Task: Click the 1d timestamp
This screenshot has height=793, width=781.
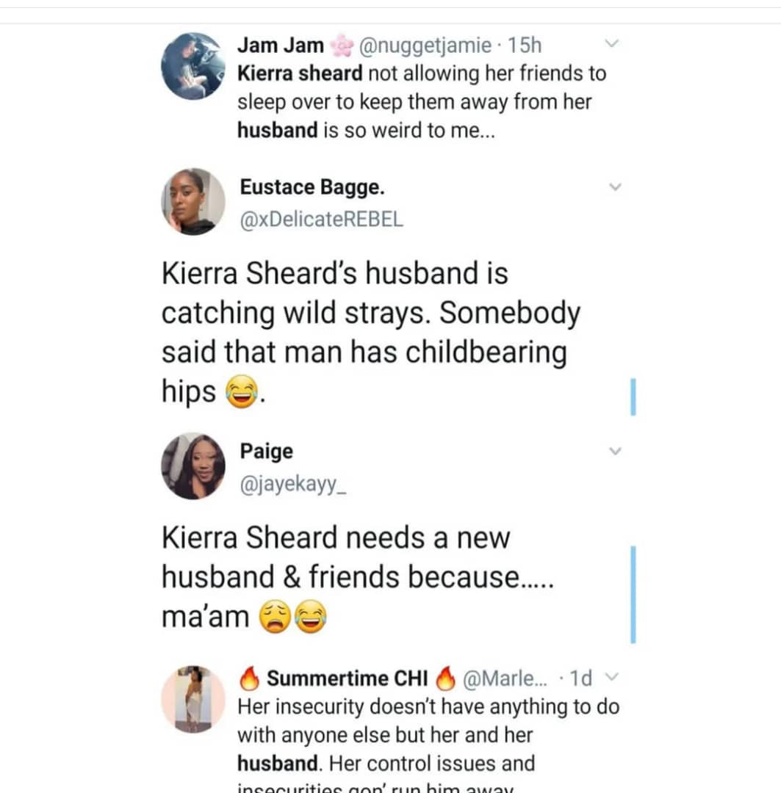Action: tap(580, 678)
